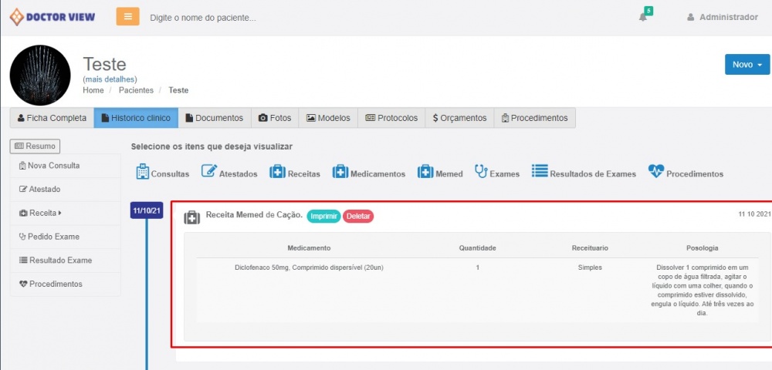Switch to the Ficha Completa tab

pyautogui.click(x=52, y=118)
